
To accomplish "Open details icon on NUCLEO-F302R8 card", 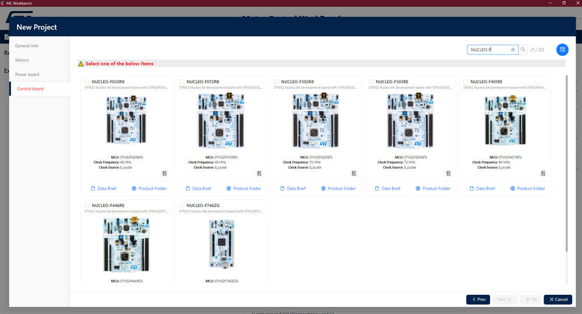I will 354,173.
